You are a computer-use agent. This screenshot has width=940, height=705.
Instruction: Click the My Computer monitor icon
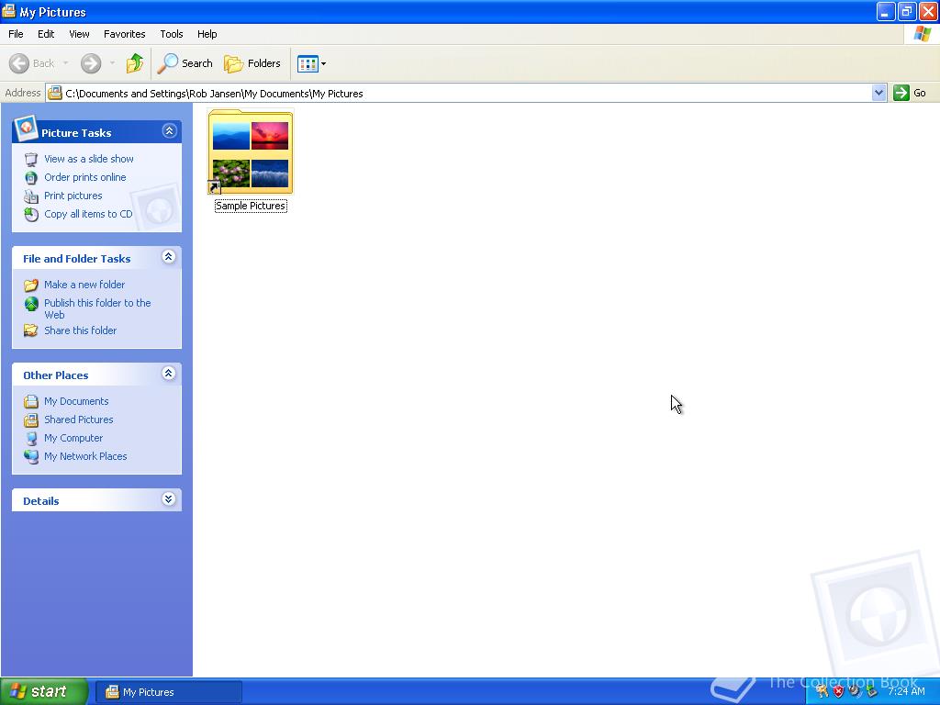[31, 438]
